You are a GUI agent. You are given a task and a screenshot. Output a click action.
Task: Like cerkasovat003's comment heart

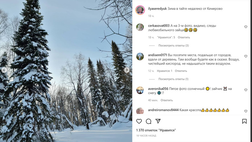click(246, 27)
